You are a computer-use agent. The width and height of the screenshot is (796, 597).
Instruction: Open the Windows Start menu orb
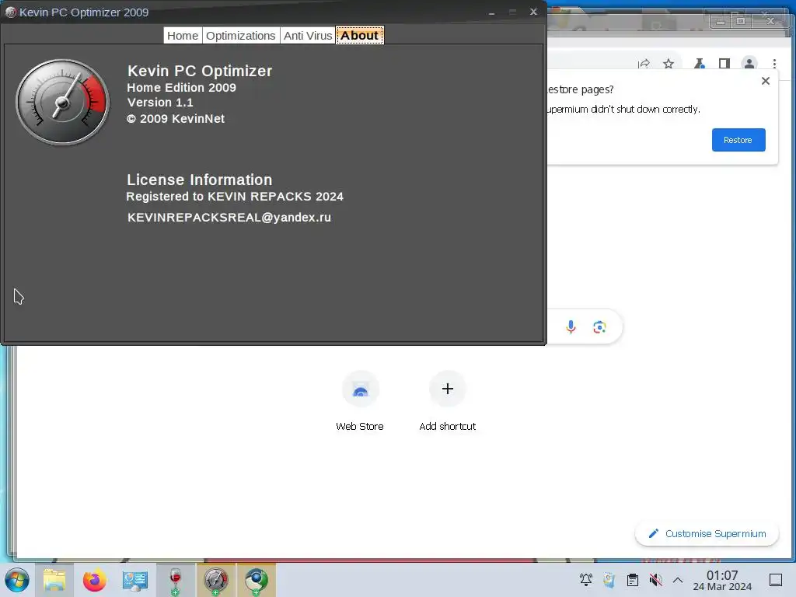[x=17, y=580]
